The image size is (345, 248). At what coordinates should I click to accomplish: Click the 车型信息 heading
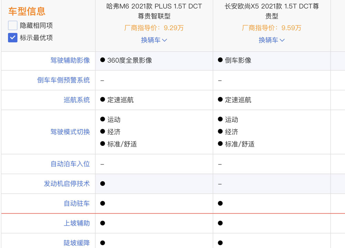27,11
